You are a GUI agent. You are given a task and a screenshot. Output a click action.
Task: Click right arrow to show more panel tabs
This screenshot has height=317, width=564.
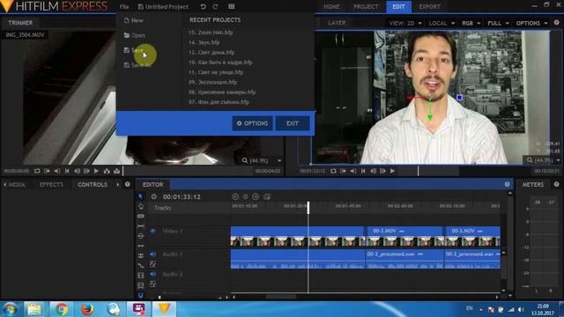point(118,184)
